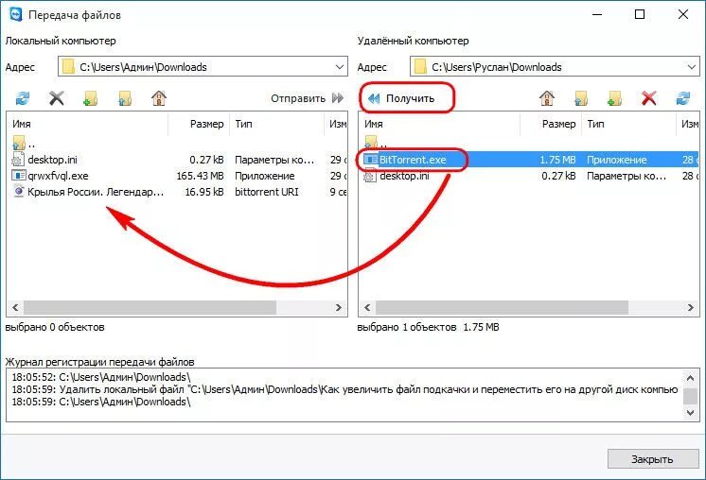The image size is (706, 480).
Task: Go to home folder on remote computer
Action: pyautogui.click(x=547, y=98)
